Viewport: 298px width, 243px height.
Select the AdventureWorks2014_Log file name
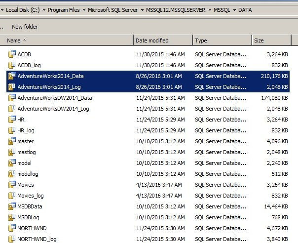49,87
